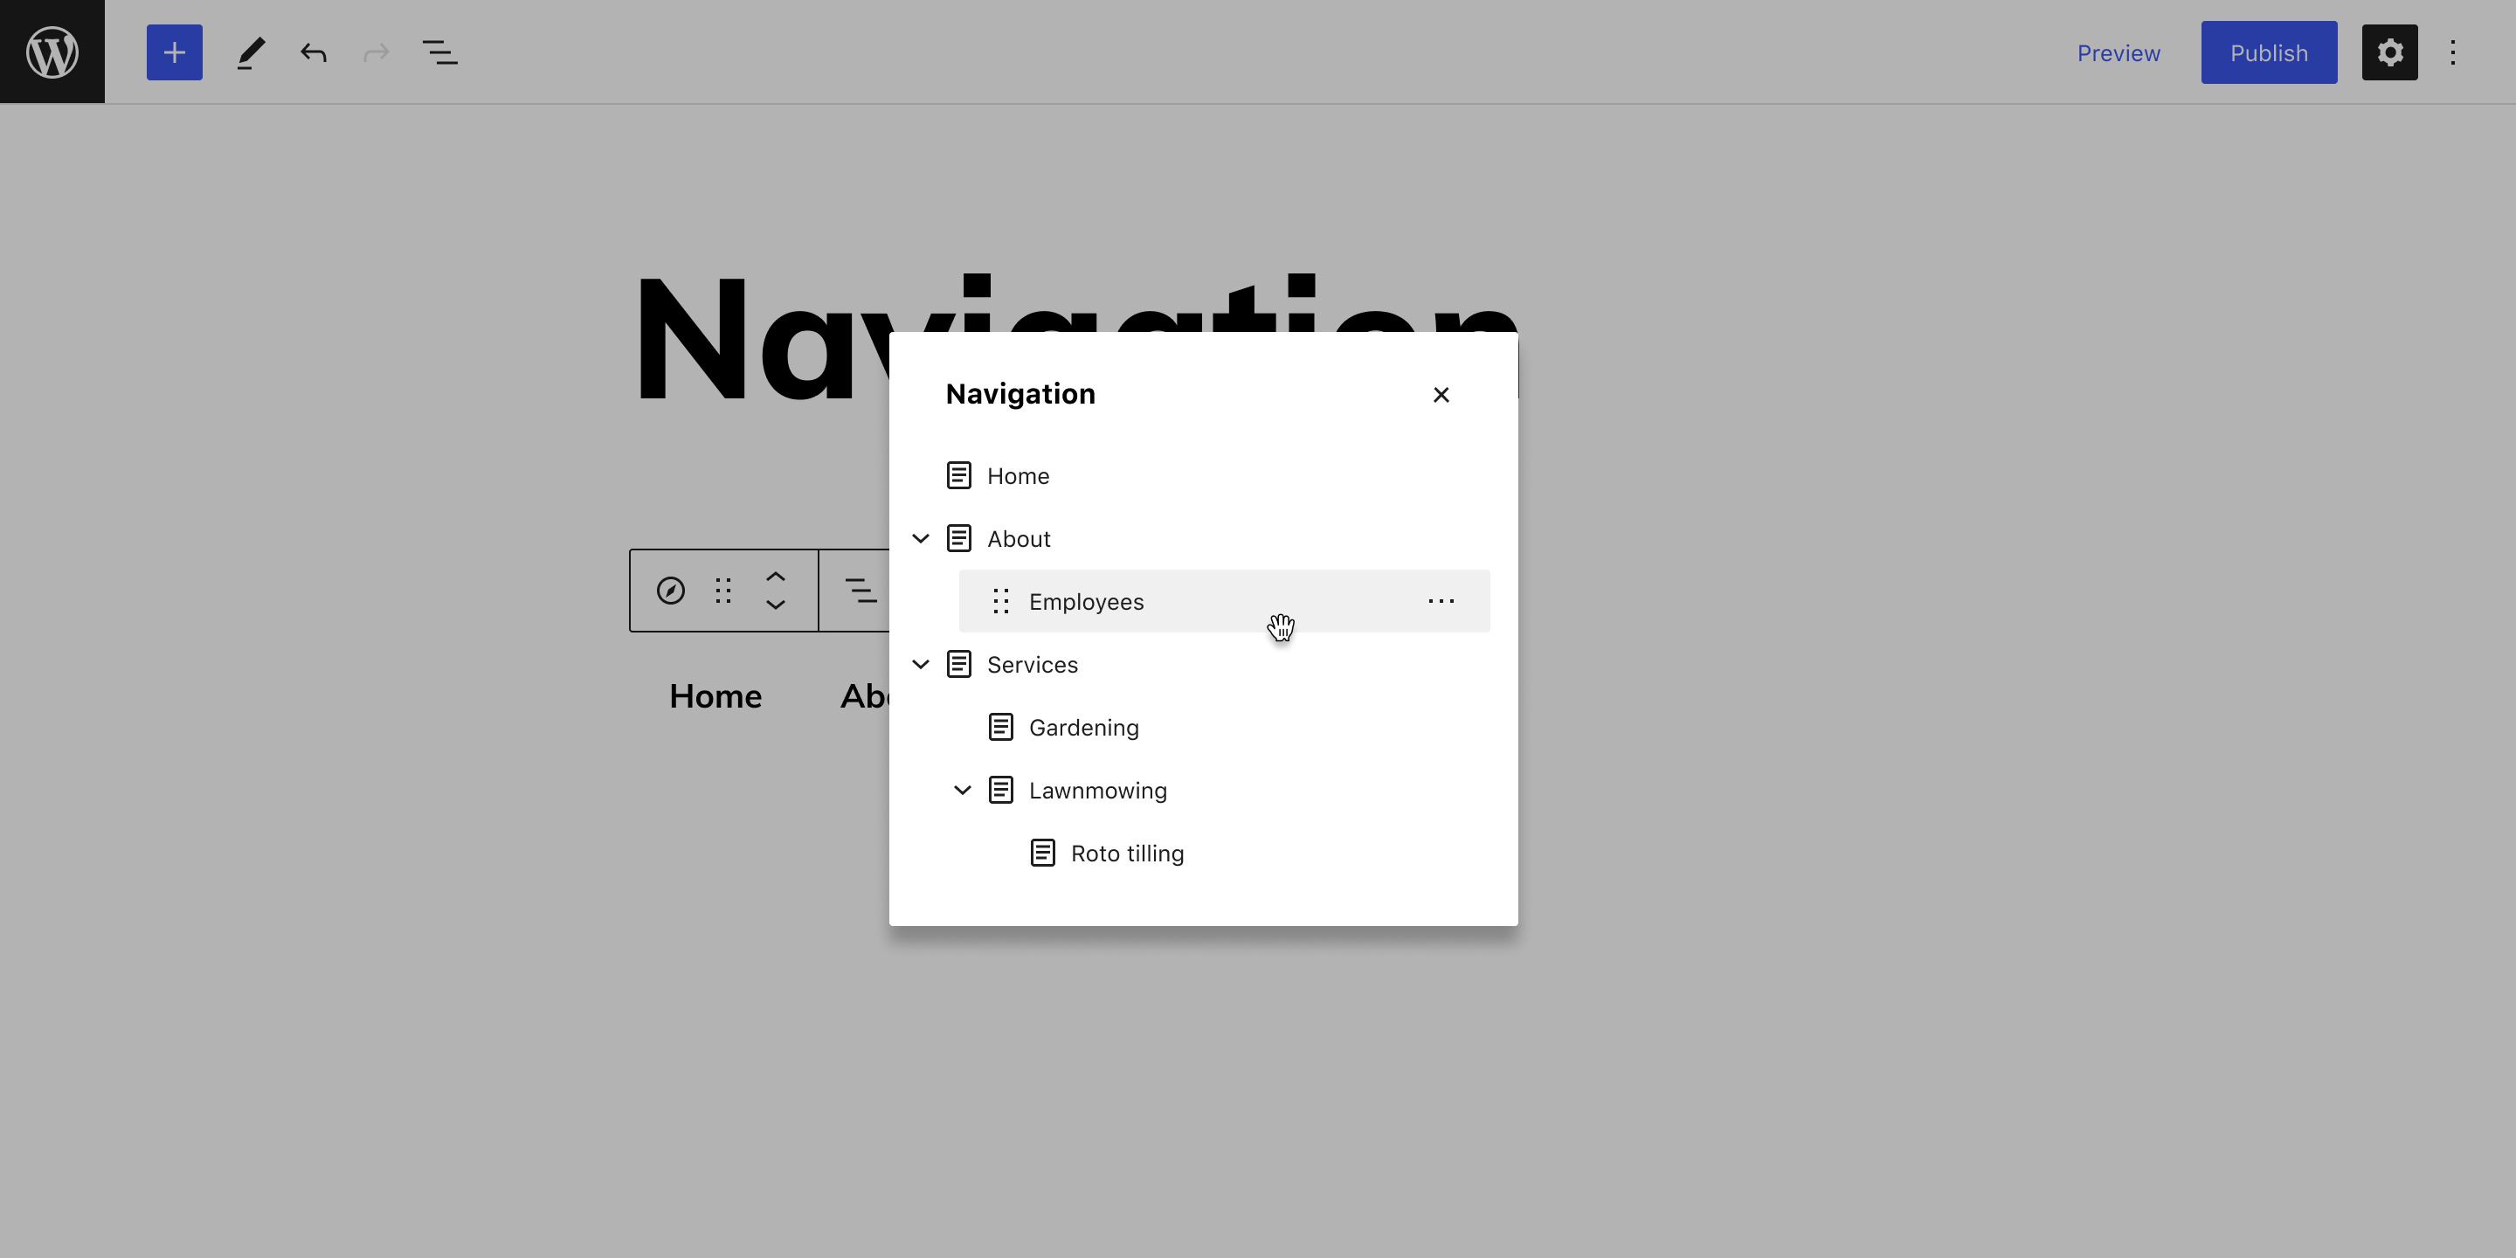Screen dimensions: 2516x1258
Task: Click the block toolbar drag handle
Action: coord(722,591)
